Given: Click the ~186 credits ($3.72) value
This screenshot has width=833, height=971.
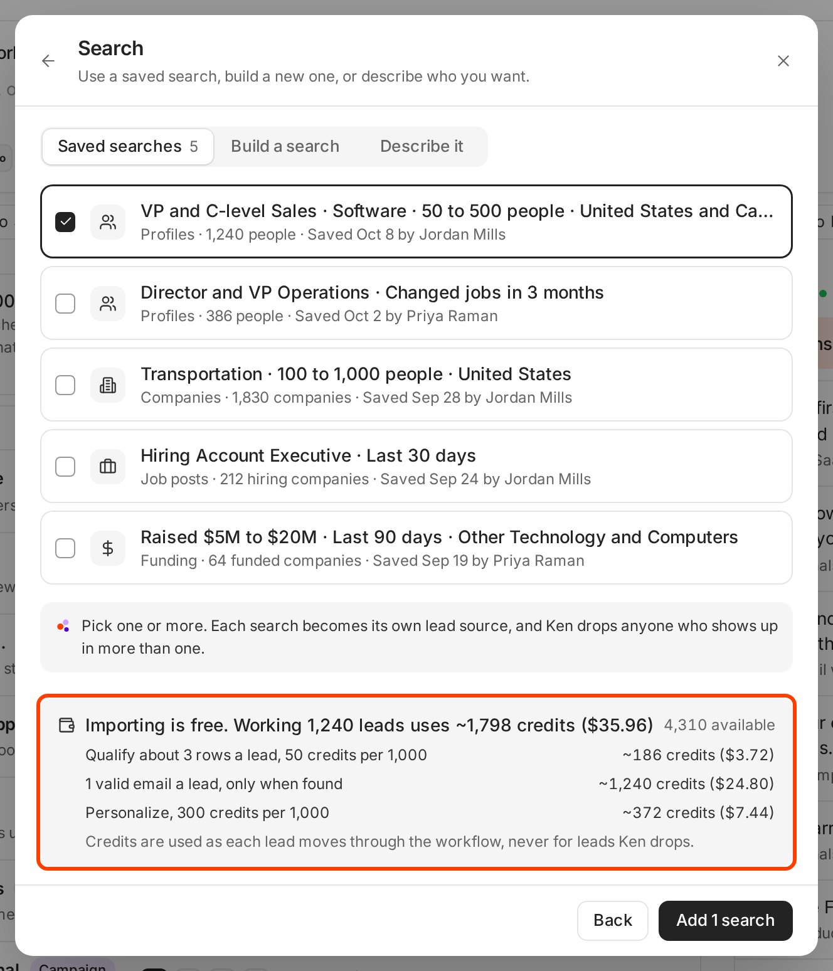Looking at the screenshot, I should 698,755.
